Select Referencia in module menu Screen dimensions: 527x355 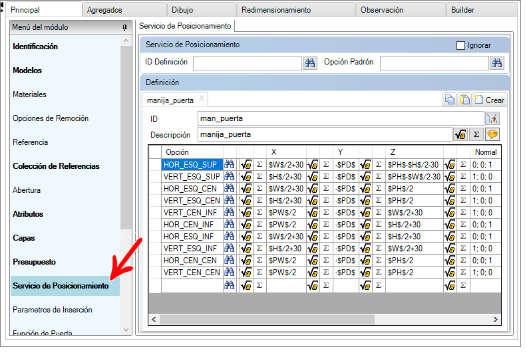[x=30, y=142]
